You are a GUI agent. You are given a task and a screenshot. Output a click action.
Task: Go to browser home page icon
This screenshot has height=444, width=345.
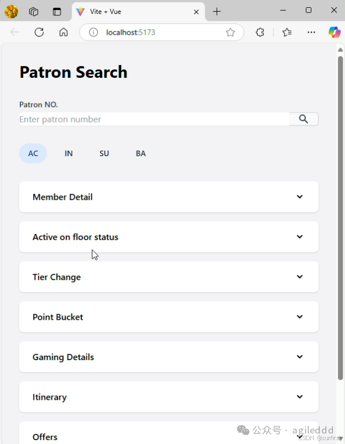(x=64, y=33)
